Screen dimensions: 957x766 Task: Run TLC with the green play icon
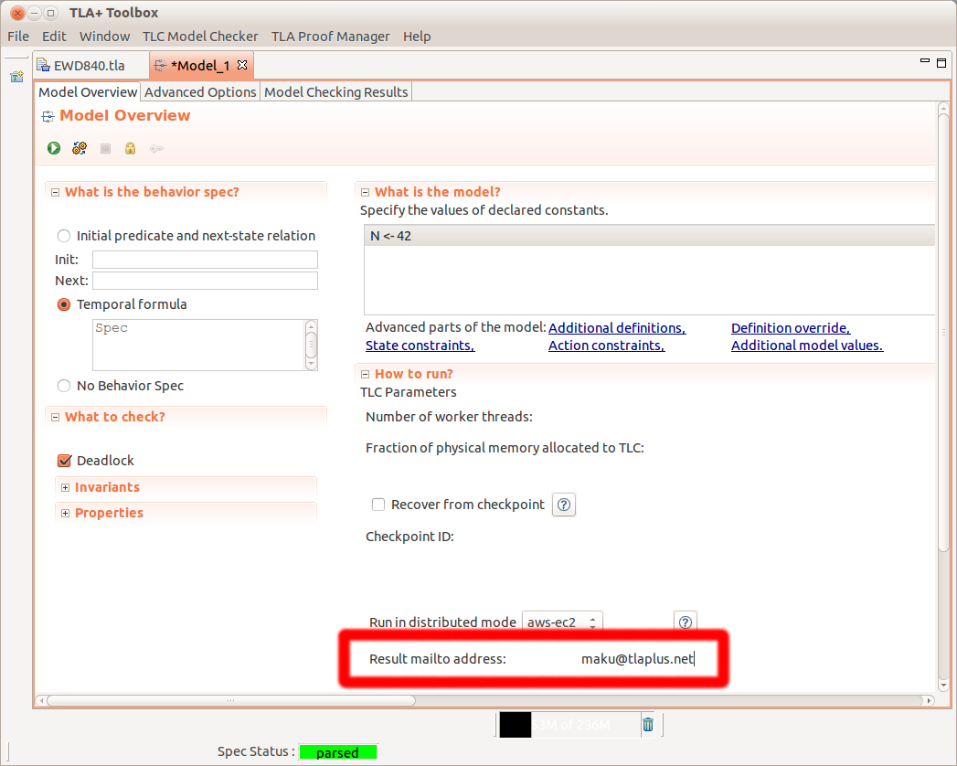point(54,148)
